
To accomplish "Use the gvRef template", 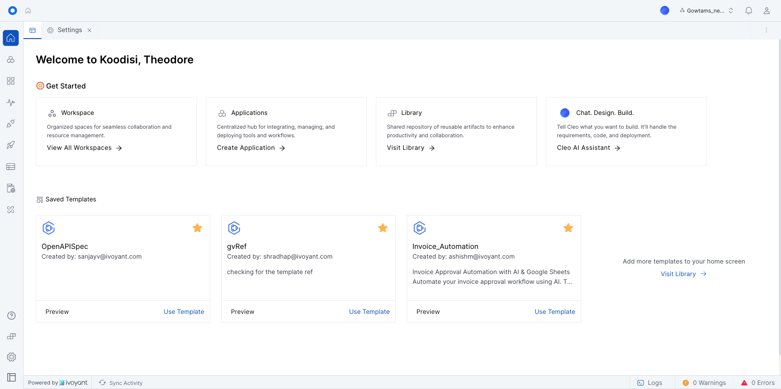I will pyautogui.click(x=369, y=312).
